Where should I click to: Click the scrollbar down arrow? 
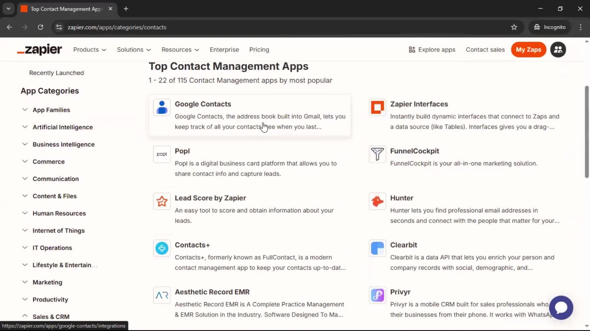587,326
